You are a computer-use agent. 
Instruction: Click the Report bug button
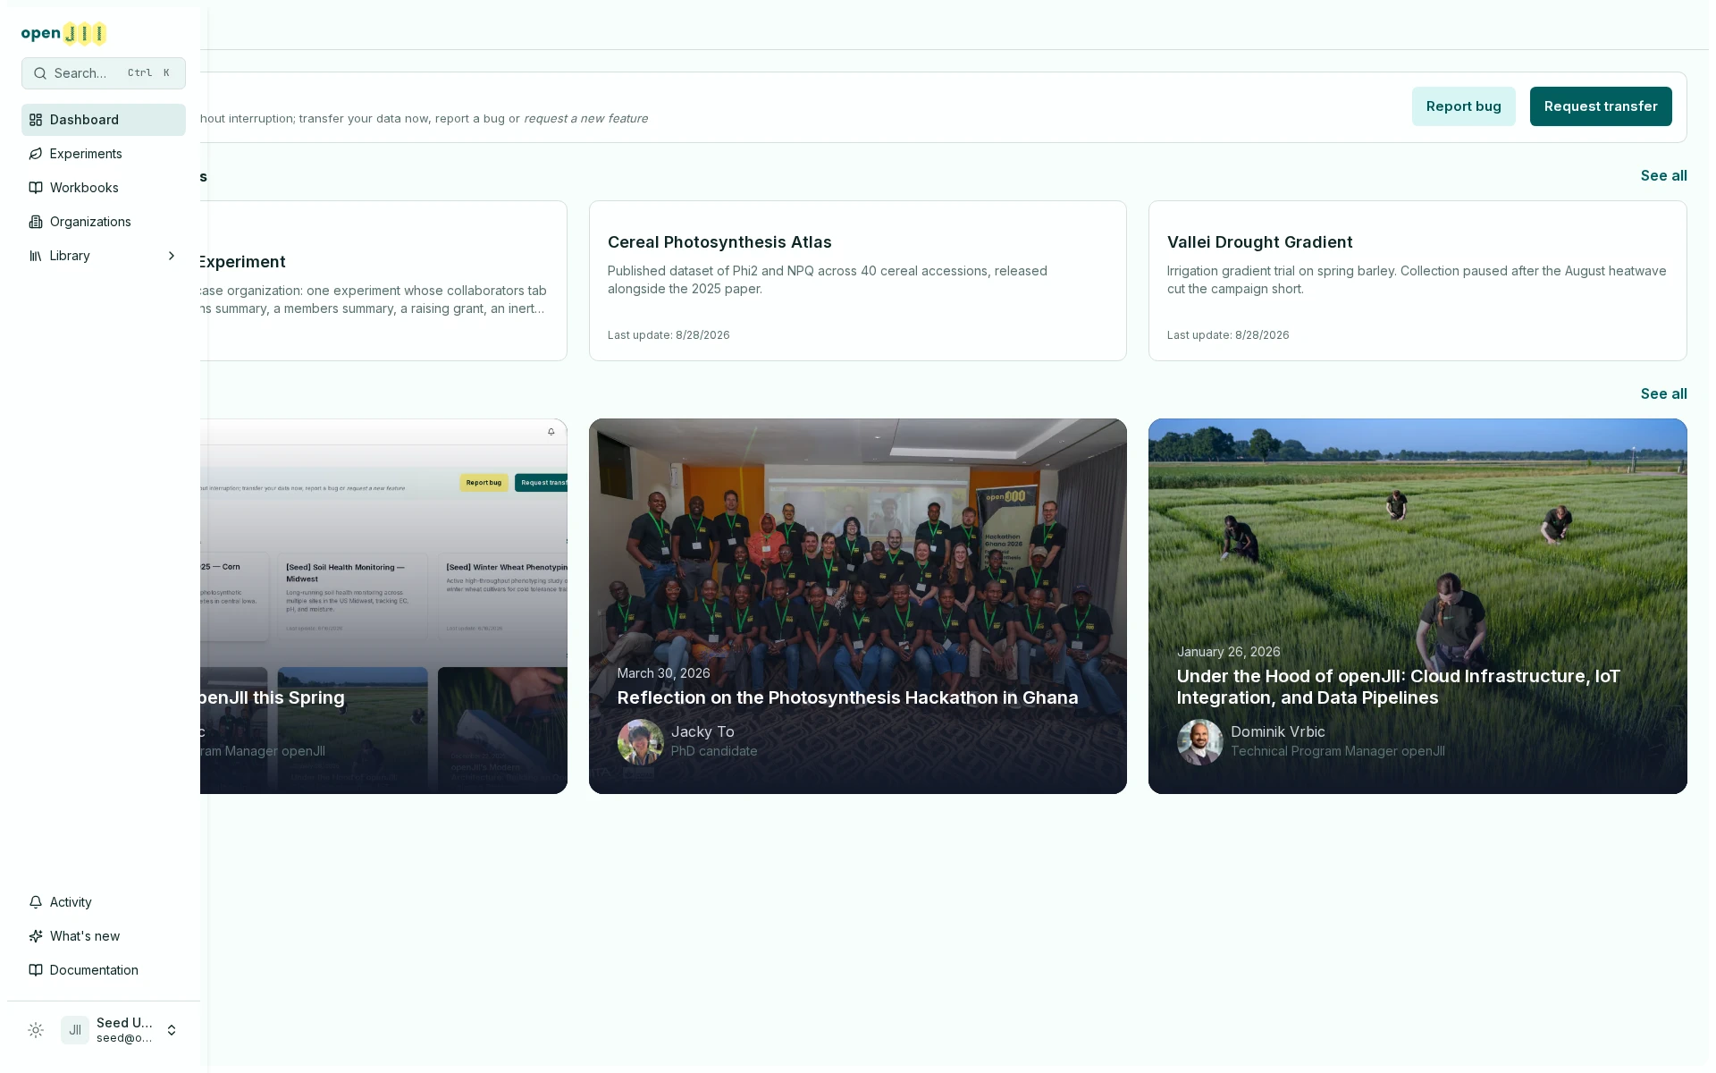point(1463,106)
